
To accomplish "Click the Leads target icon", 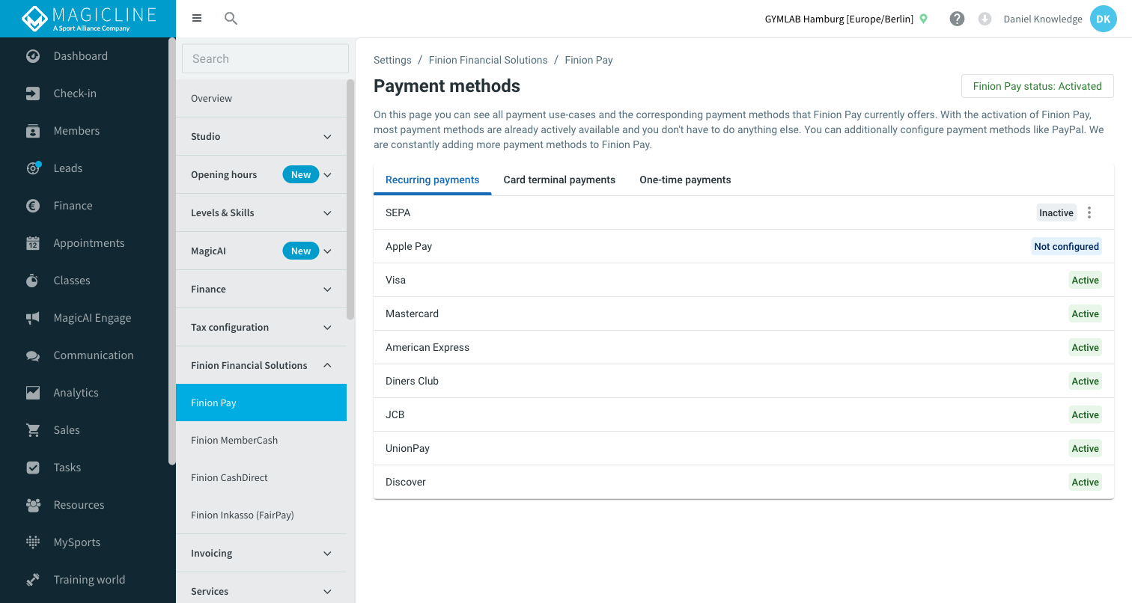I will coord(33,168).
